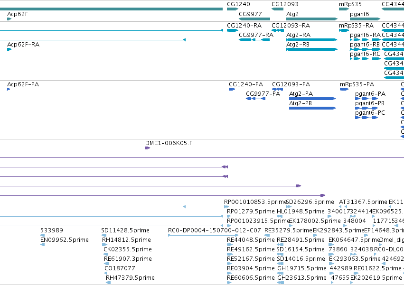This screenshot has width=404, height=285.
Task: Select protein Acp62F-PA
Action: point(23,84)
